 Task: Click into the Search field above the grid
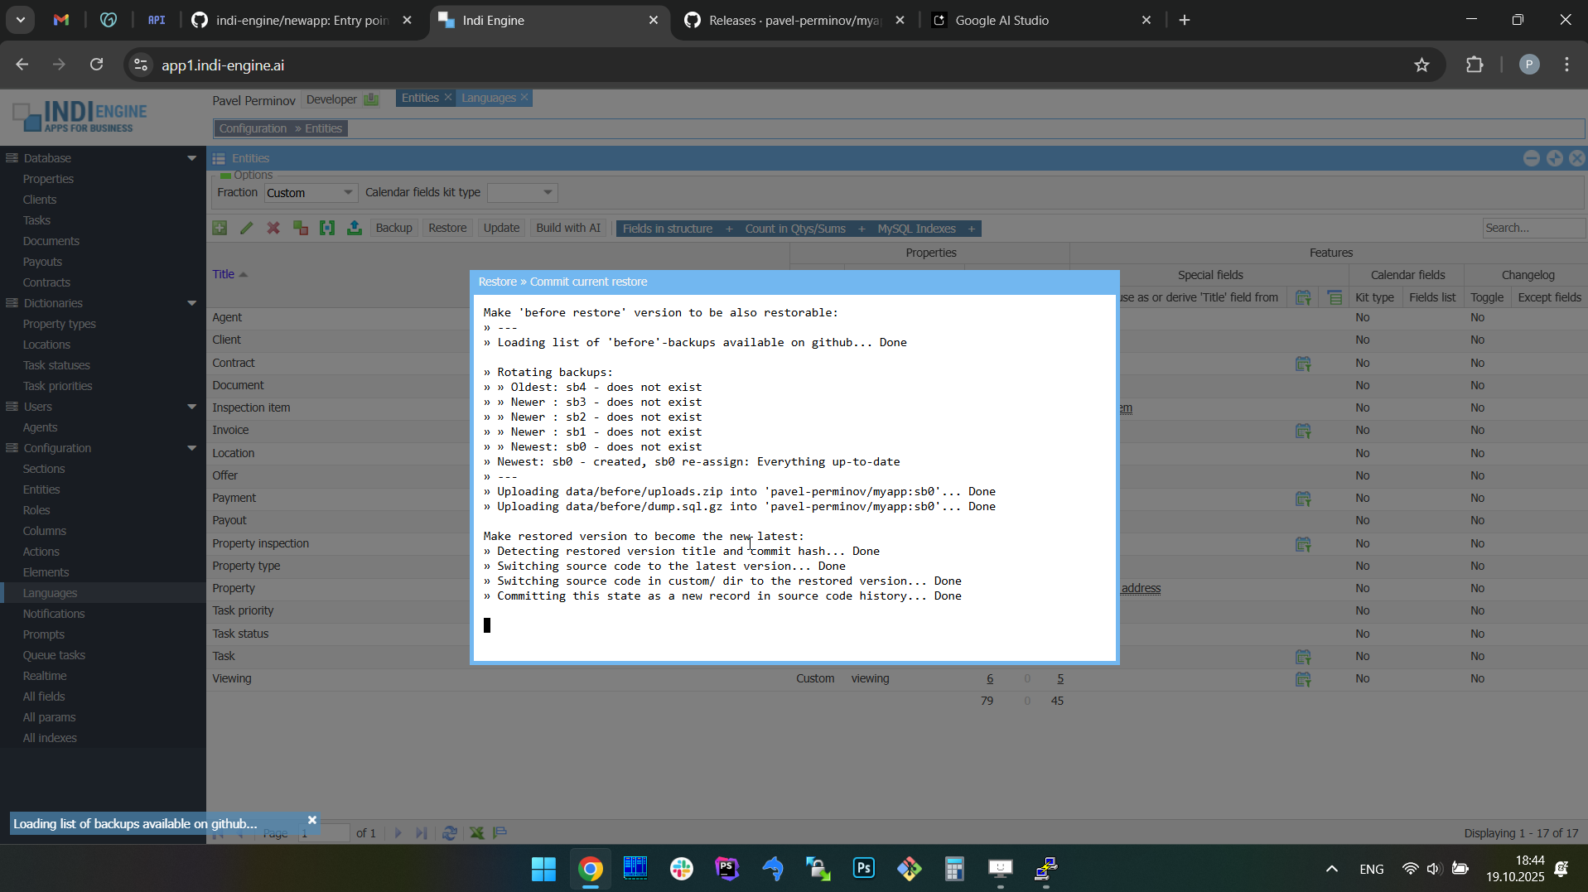tap(1531, 229)
